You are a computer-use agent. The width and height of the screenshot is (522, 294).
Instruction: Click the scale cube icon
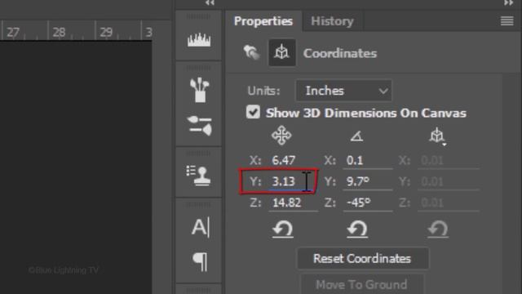[437, 136]
